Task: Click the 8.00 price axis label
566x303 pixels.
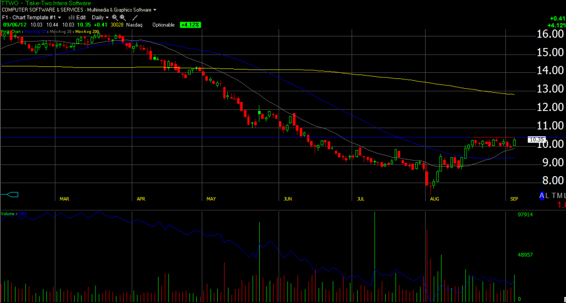Action: [x=552, y=180]
